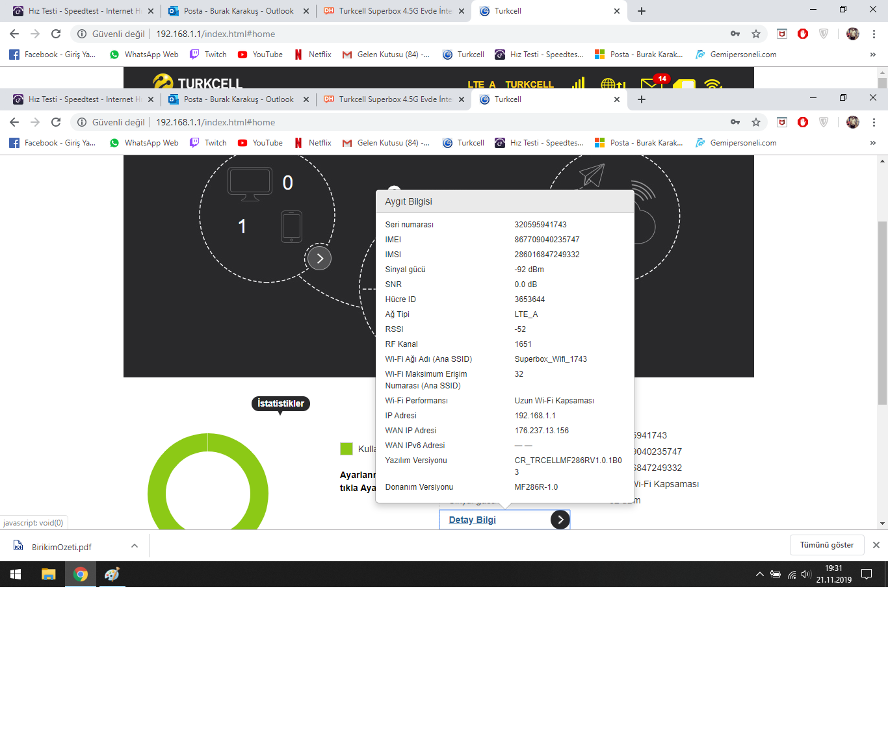The width and height of the screenshot is (888, 734).
Task: Open the BirikimOzeti.pdf download item
Action: pos(62,547)
